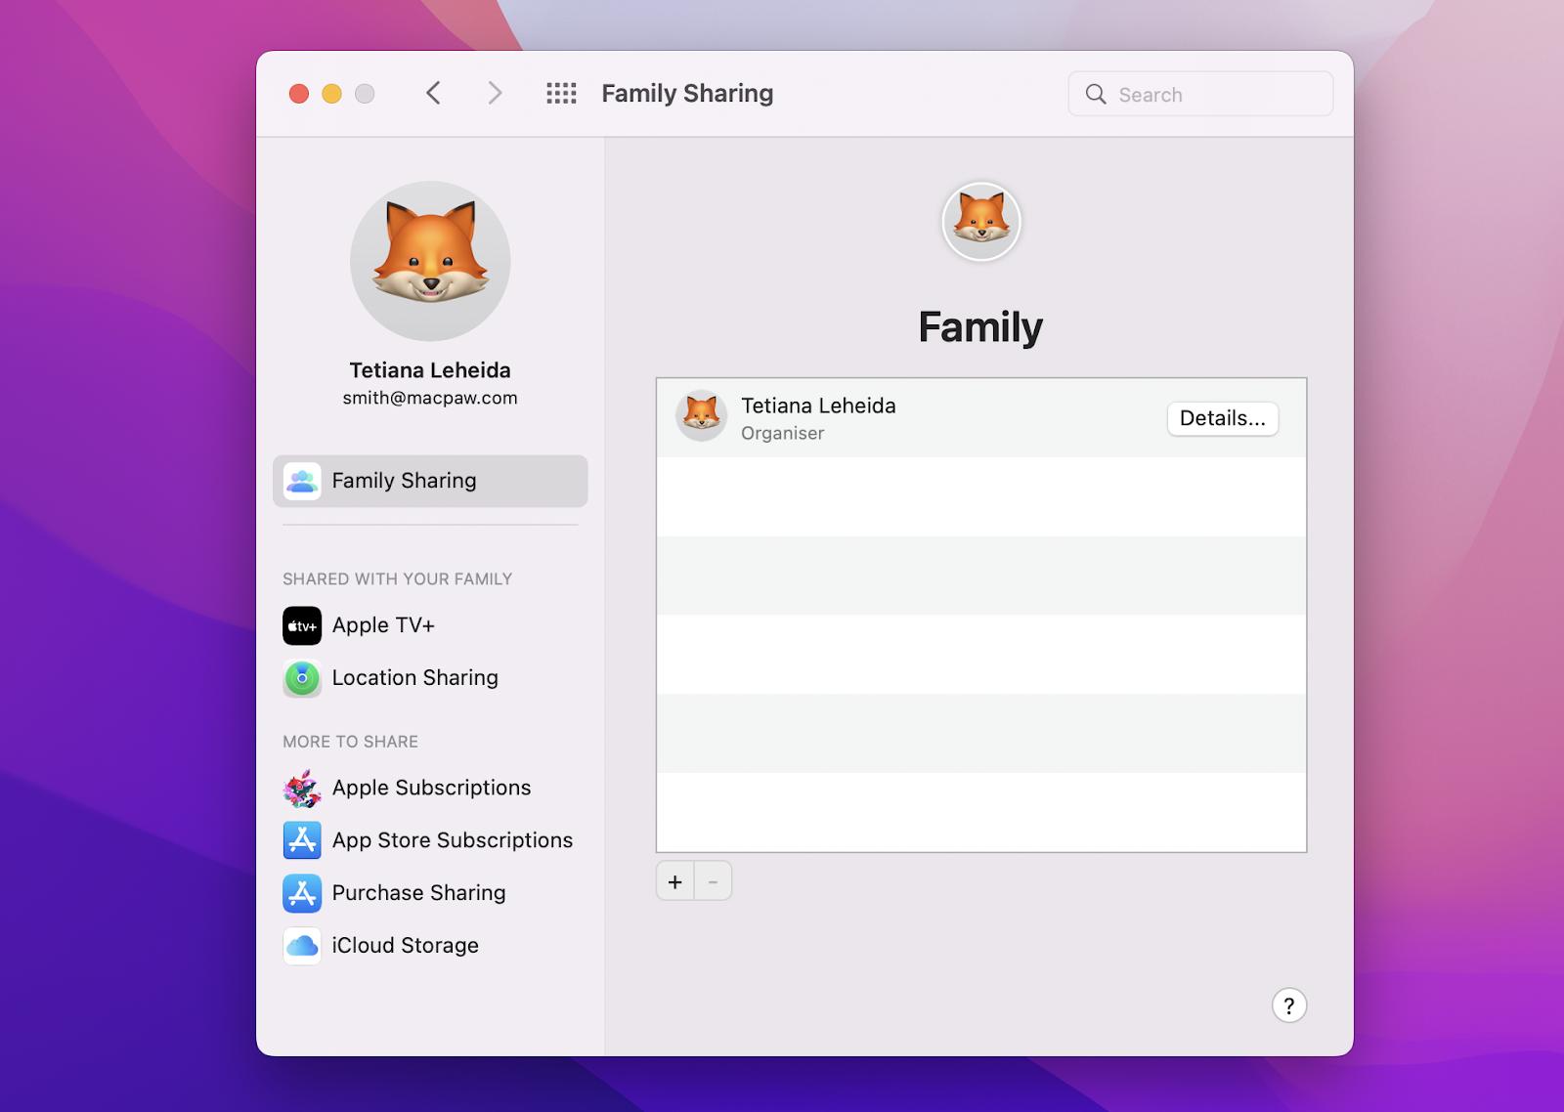Add a family member with plus button

pos(675,881)
